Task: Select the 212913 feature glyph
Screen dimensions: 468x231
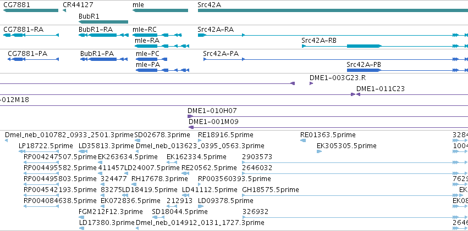Action: 172,207
